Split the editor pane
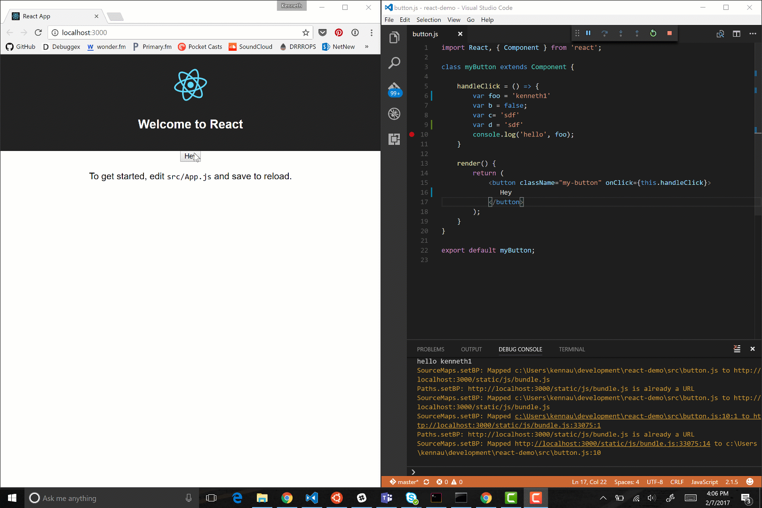Image resolution: width=762 pixels, height=508 pixels. pos(737,34)
